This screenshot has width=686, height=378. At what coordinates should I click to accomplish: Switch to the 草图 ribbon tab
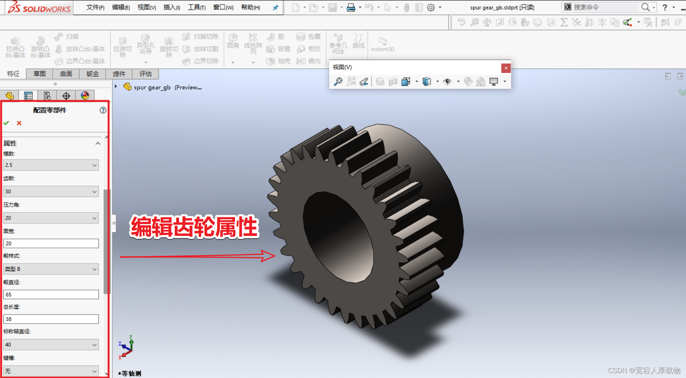[40, 74]
